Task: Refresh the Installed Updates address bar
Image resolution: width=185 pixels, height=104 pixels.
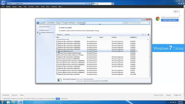Action: pyautogui.click(x=125, y=23)
